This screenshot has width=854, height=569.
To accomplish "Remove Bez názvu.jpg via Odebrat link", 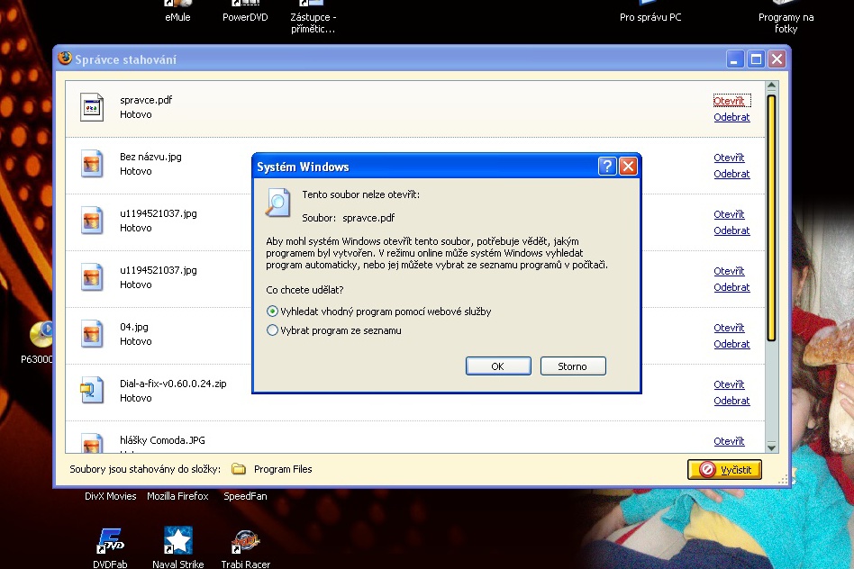I will click(731, 174).
